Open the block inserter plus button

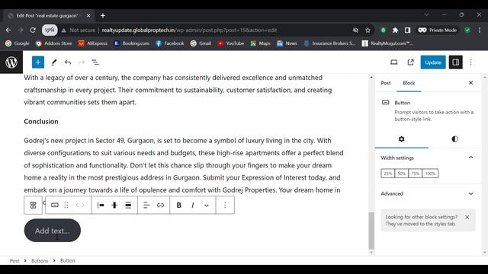(x=38, y=62)
